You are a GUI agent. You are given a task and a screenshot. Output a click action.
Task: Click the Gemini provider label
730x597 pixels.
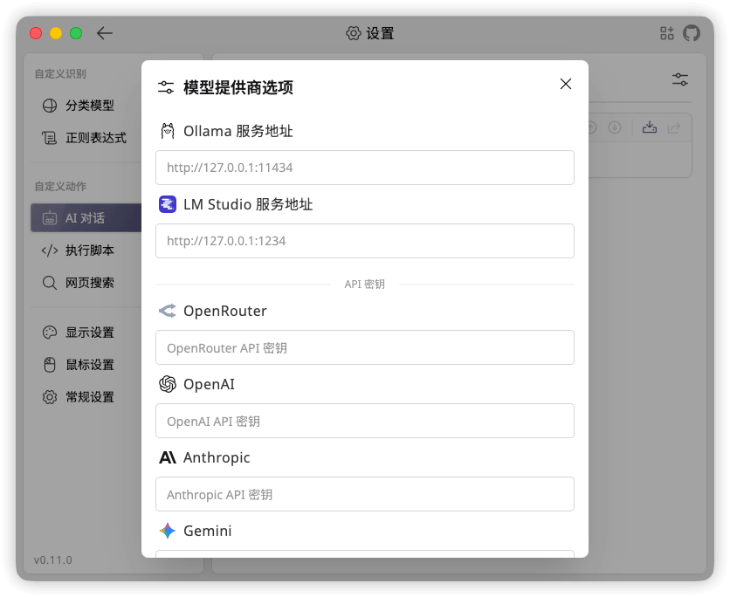pos(207,531)
